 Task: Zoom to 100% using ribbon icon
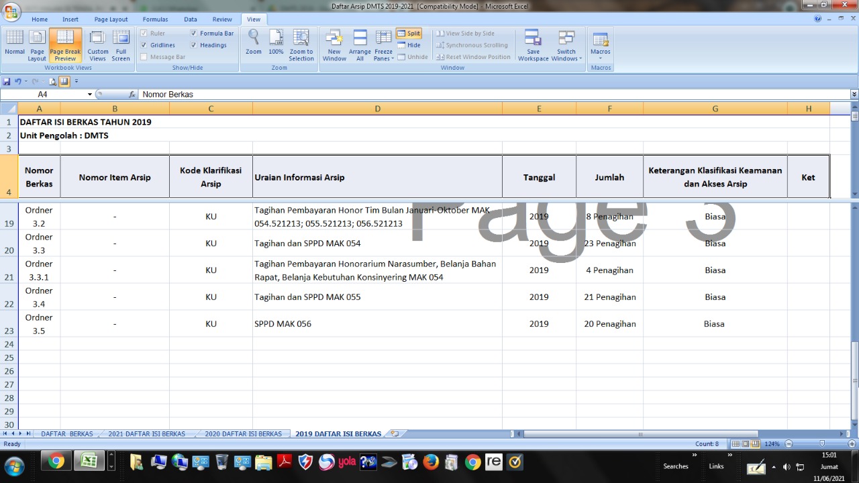276,45
